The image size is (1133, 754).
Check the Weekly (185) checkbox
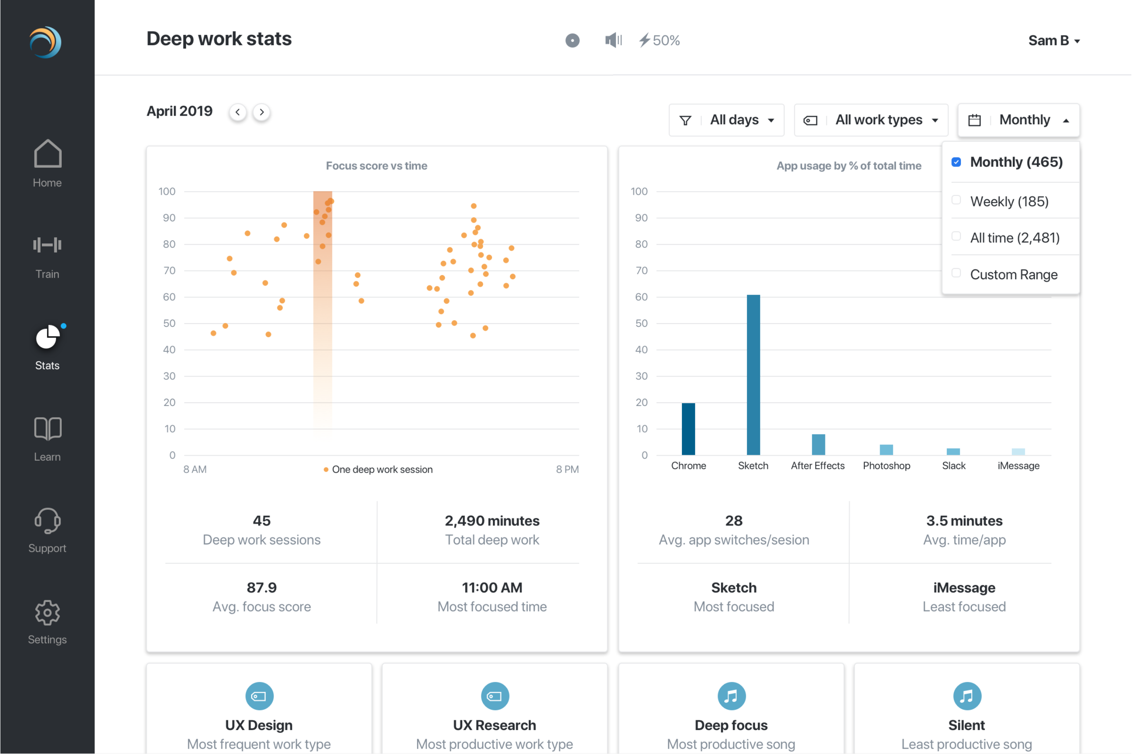(x=956, y=200)
